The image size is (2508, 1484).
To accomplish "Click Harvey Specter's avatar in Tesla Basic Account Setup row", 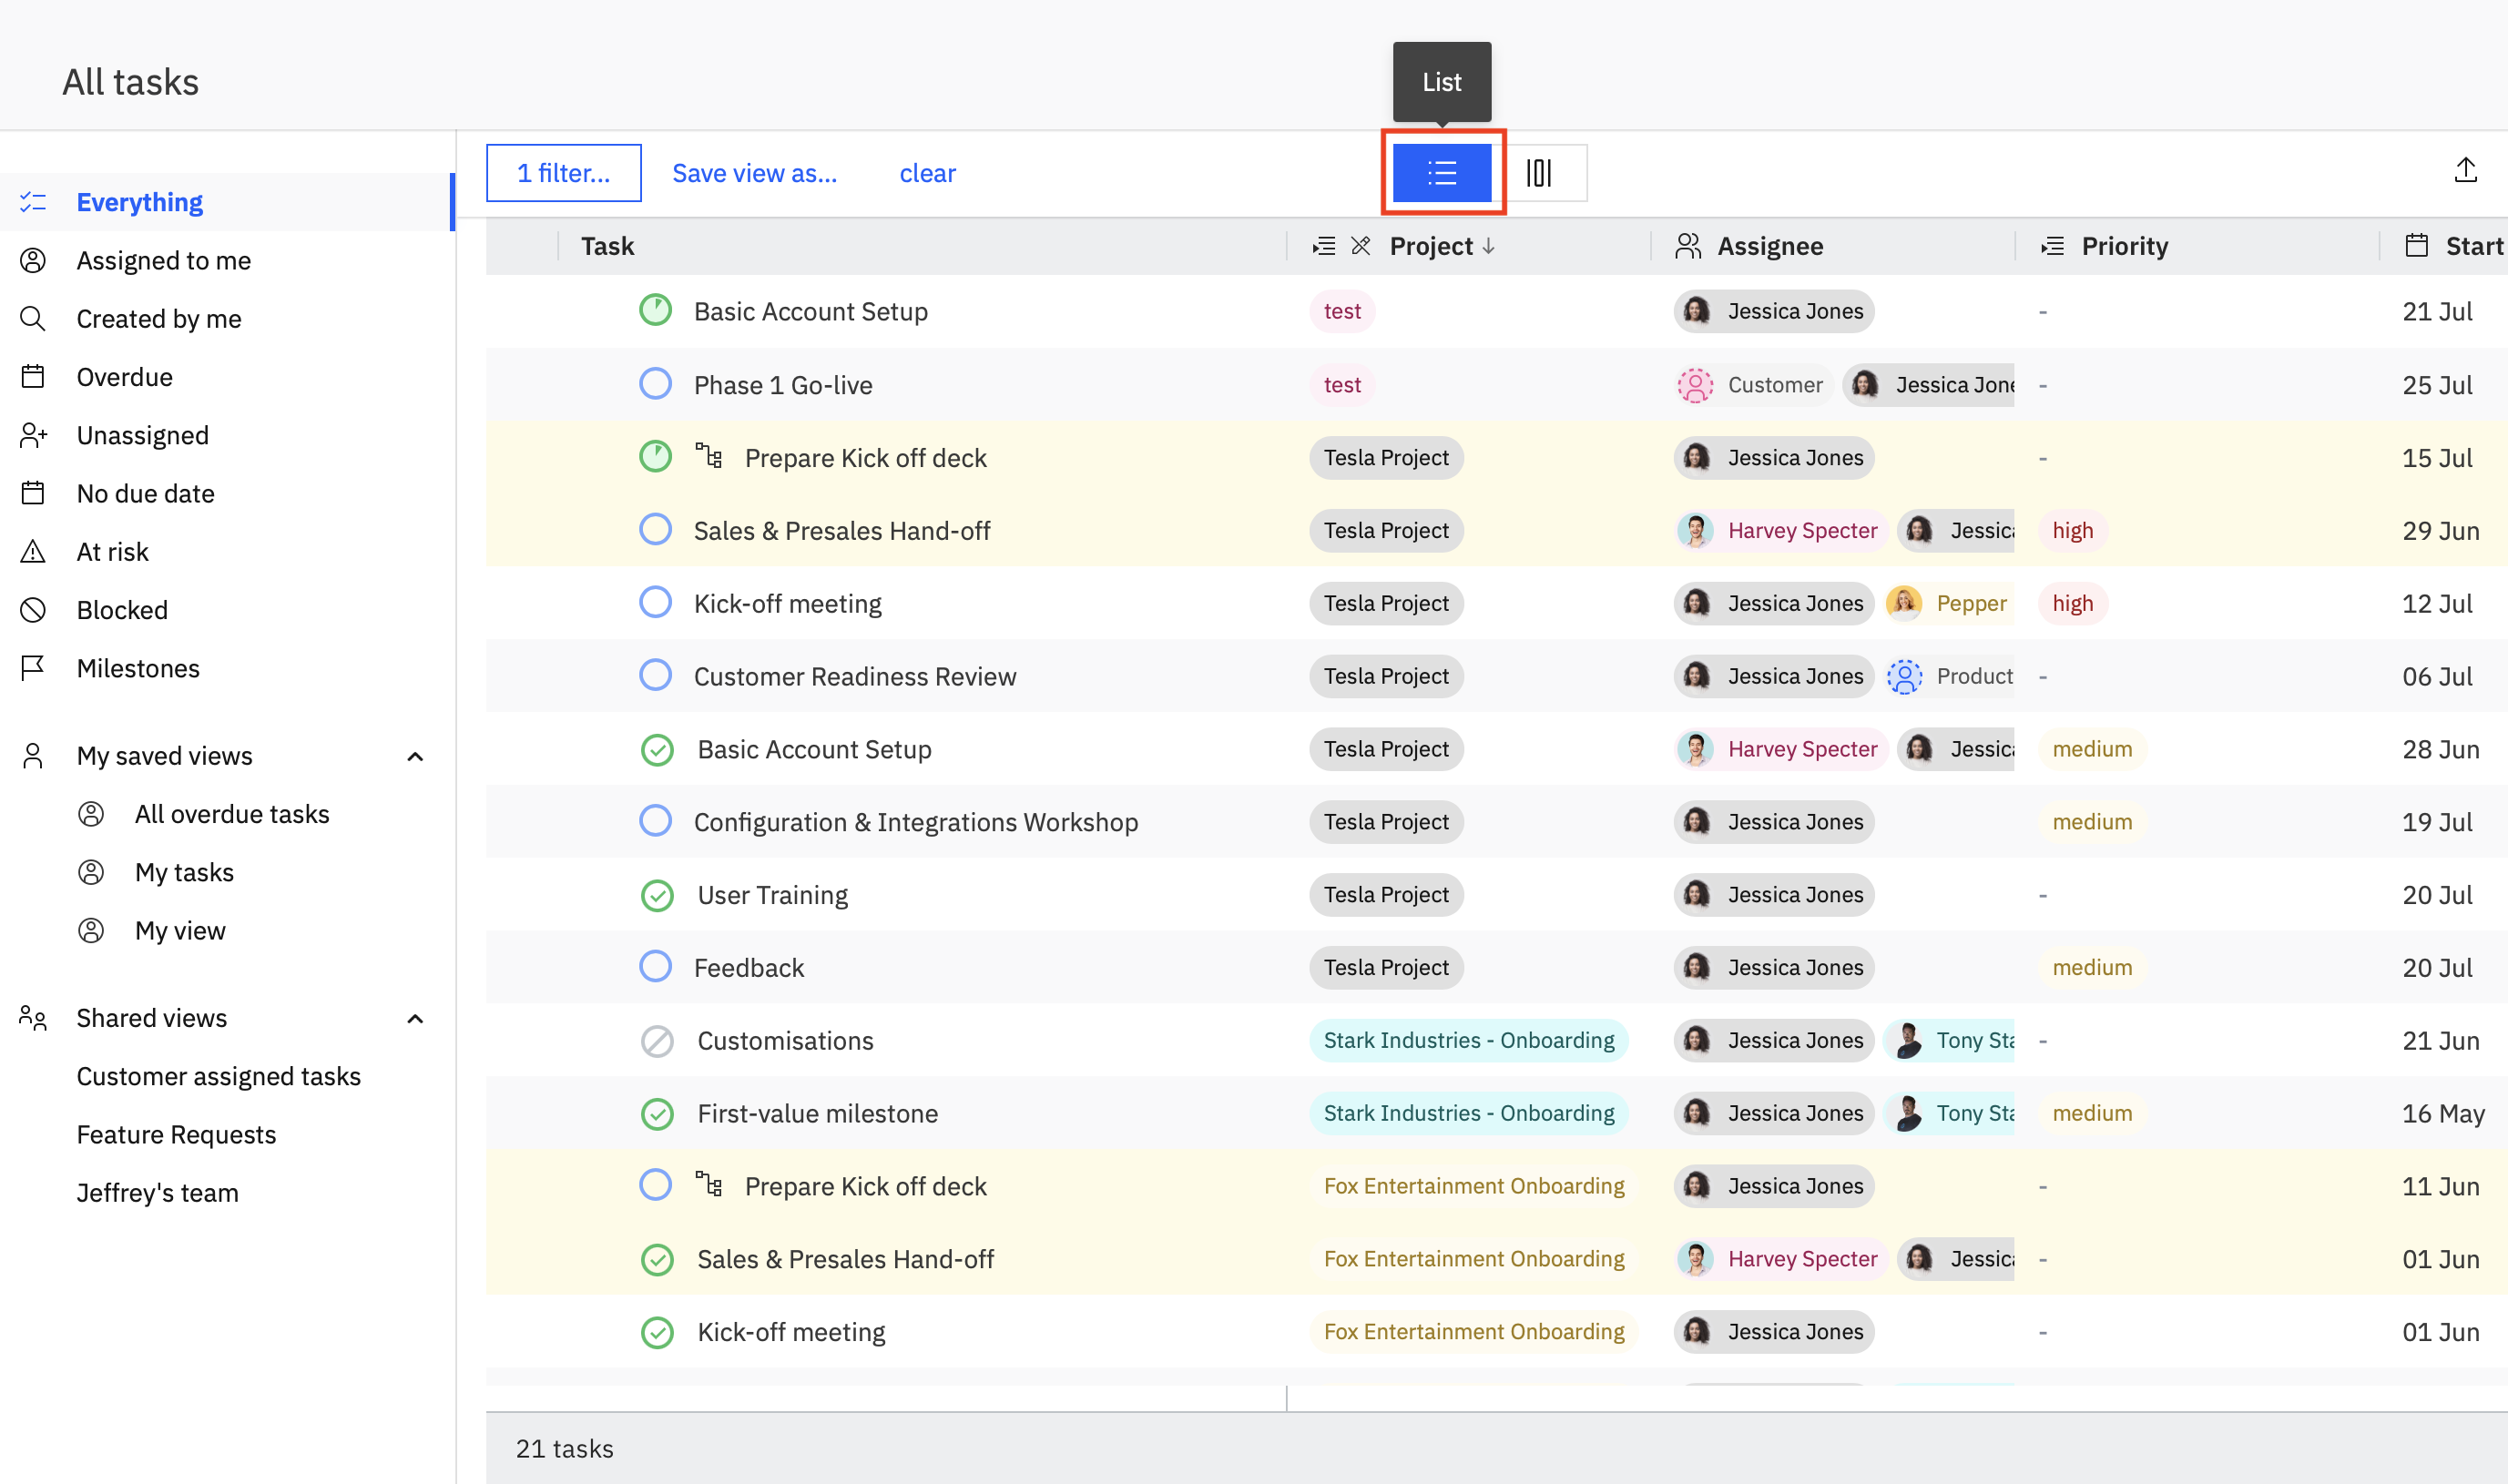I will (1695, 749).
